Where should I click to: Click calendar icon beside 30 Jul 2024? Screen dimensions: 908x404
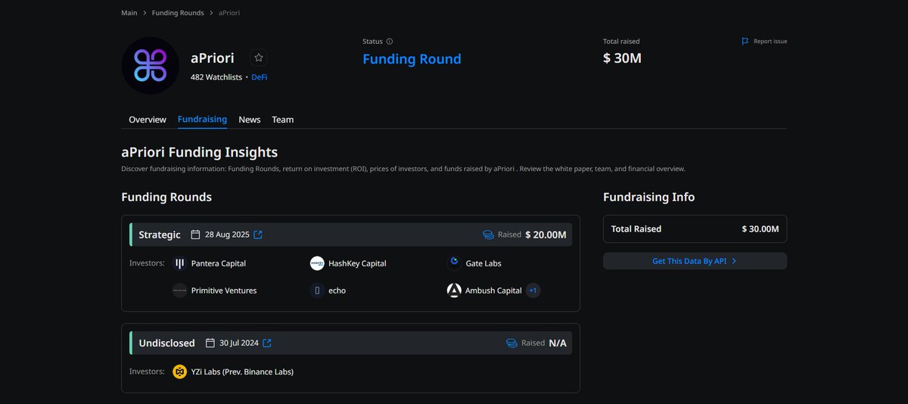[210, 343]
